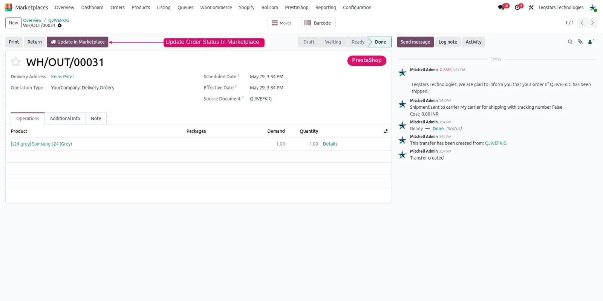The width and height of the screenshot is (603, 301).
Task: Open the activities clock icon
Action: tap(517, 7)
